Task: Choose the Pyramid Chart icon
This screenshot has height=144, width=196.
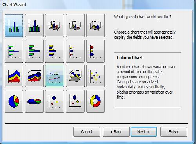Action: point(95,25)
